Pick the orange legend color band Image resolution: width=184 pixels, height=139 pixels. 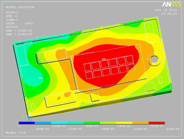pyautogui.click(x=140, y=123)
